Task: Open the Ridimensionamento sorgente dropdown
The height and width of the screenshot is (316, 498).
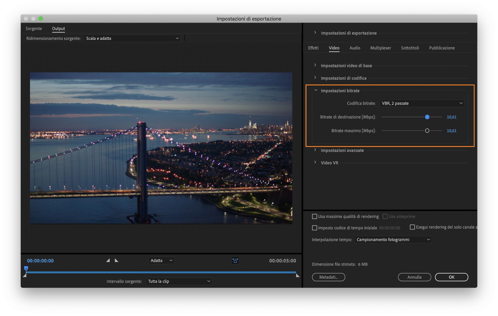Action: point(132,38)
